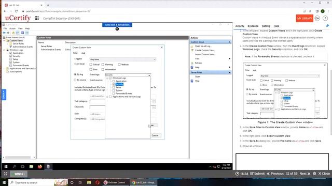Switch to the Evidence tab
This screenshot has height=186, width=332.
coord(253,26)
